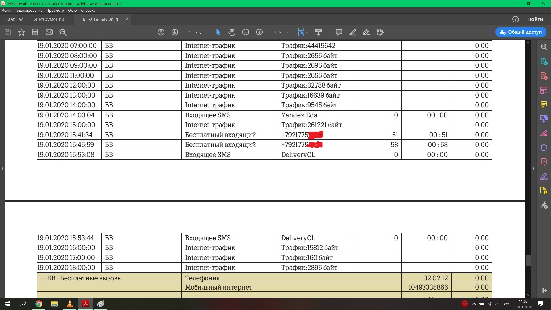Go to the previous page arrow
Screen dimensions: 551x310
click(x=161, y=32)
